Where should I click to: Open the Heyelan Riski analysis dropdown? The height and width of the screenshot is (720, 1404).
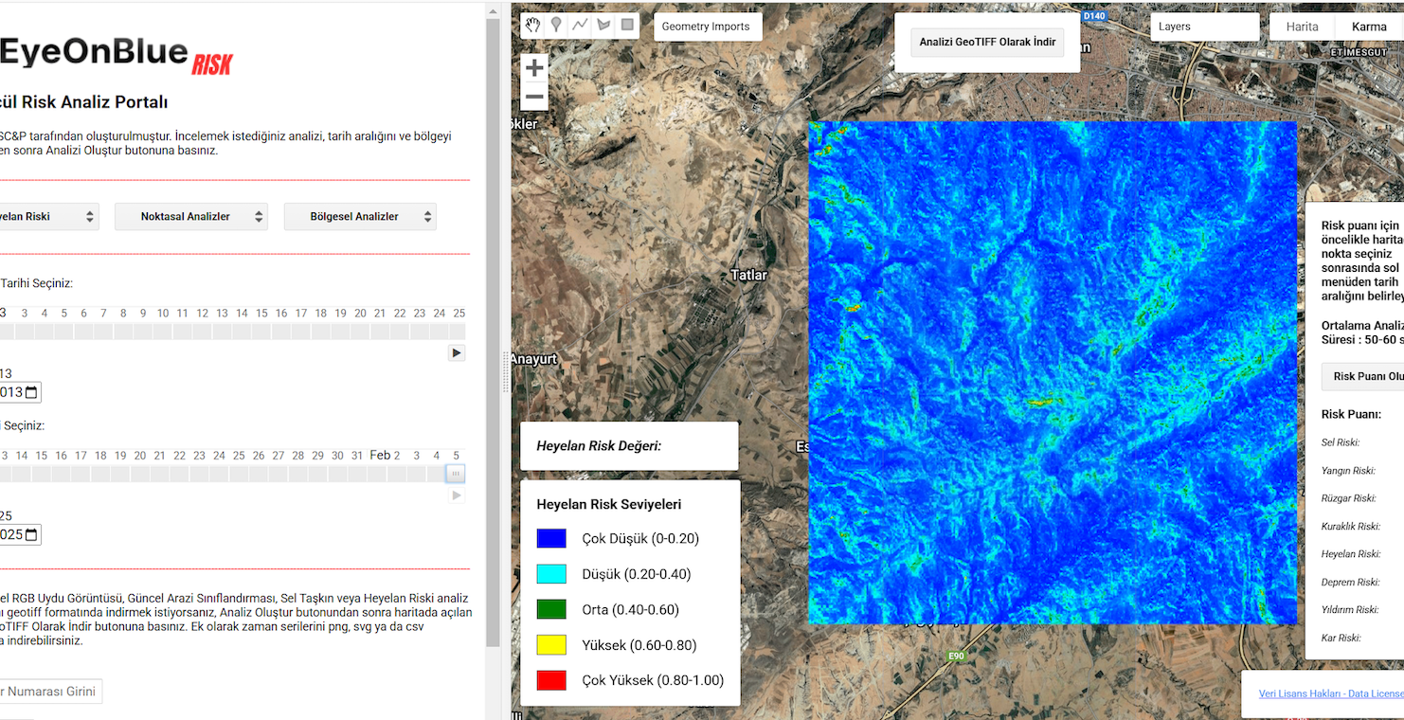(47, 217)
